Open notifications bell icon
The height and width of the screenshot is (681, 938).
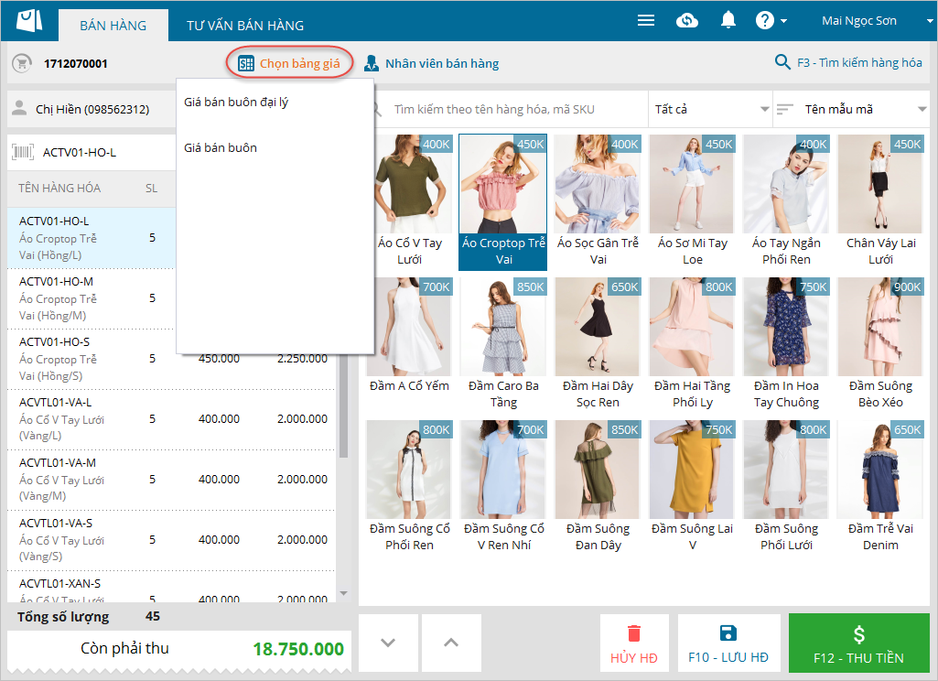728,20
